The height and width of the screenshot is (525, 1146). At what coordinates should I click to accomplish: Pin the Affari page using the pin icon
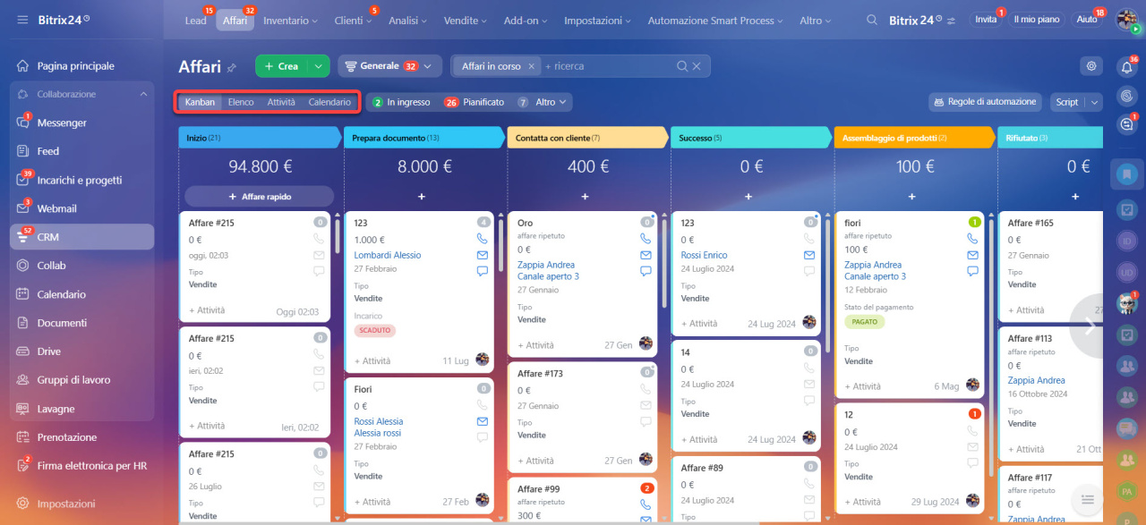232,67
